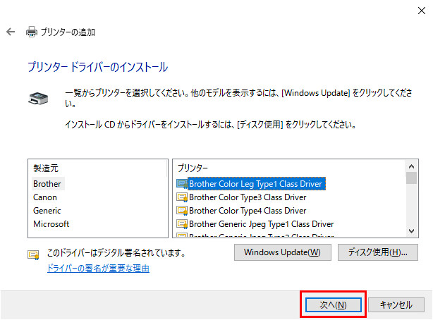Image resolution: width=433 pixels, height=320 pixels.
Task: Select Brother Generic Jpeg Type1 Class Driver
Action: (x=261, y=224)
